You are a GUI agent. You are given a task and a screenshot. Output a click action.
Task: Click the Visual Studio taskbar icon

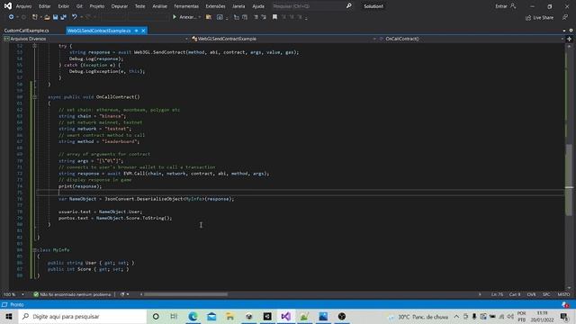pyautogui.click(x=286, y=316)
